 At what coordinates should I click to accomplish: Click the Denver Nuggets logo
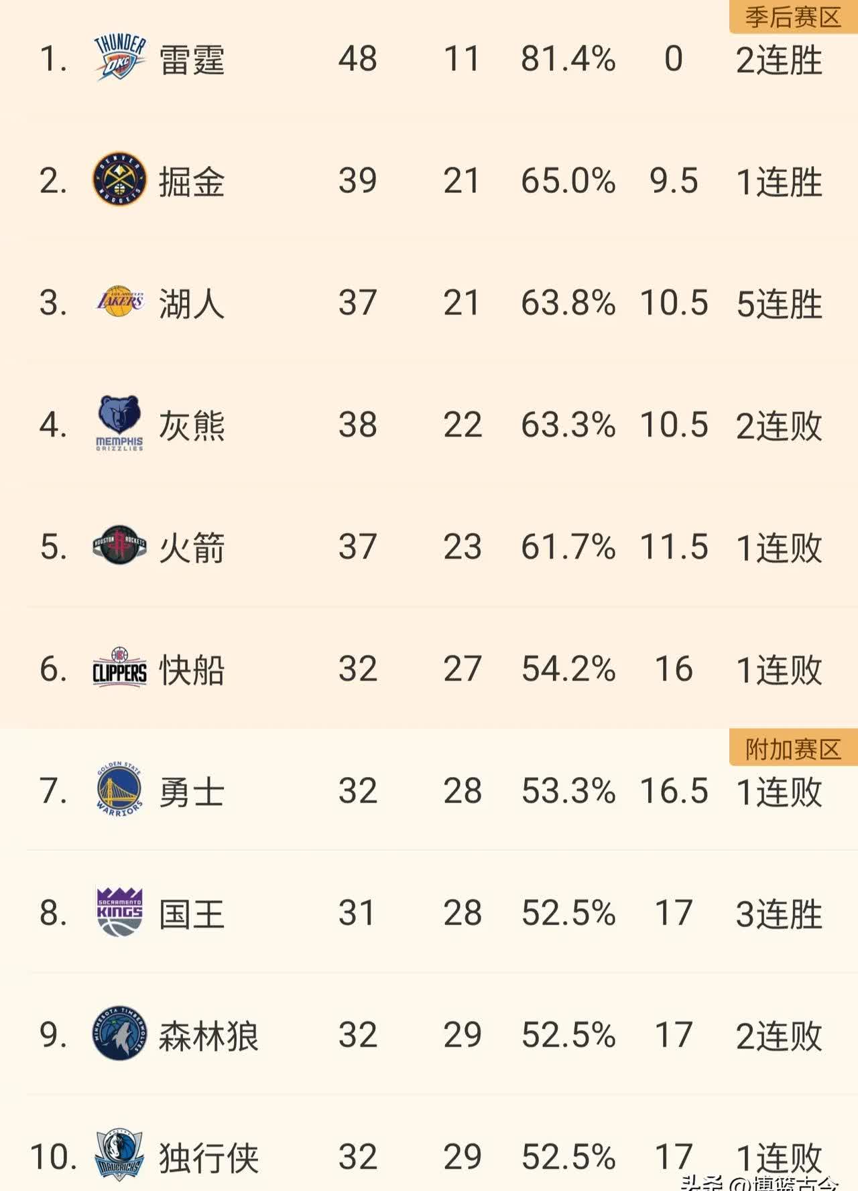pos(119,180)
